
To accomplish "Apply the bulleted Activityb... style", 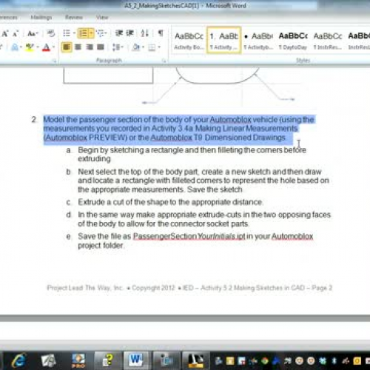I will pos(258,41).
